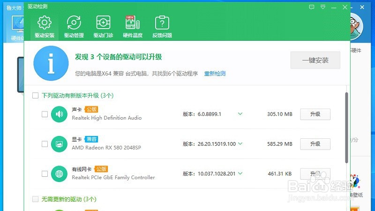Image resolution: width=375 pixels, height=211 pixels.
Task: Click the 公版 tag next to 有线网卡
Action: click(x=101, y=169)
